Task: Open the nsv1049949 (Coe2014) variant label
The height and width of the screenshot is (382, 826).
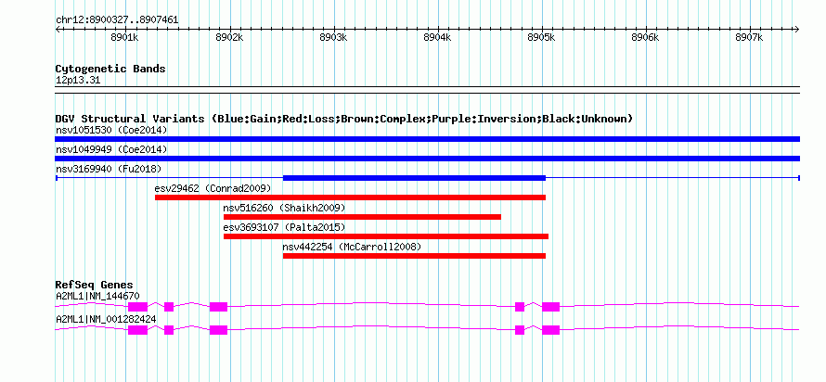Action: click(x=111, y=149)
